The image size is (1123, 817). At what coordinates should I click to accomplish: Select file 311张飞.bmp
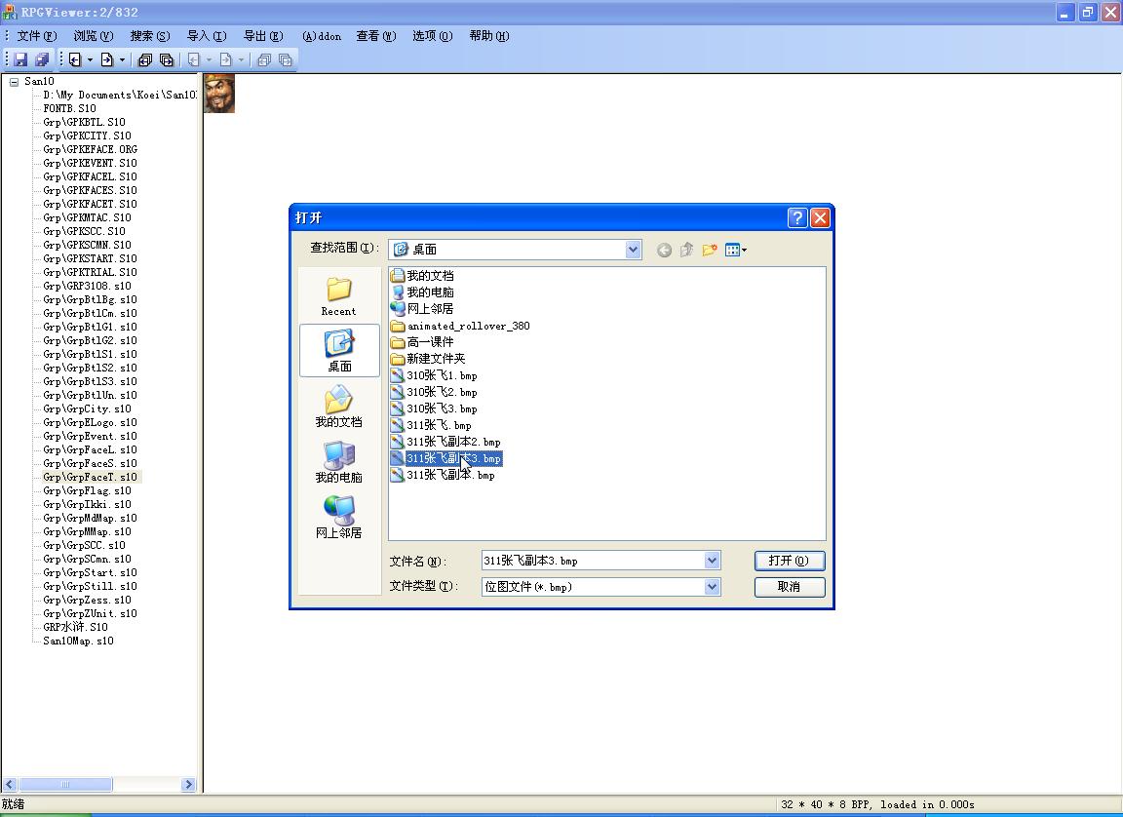[x=431, y=425]
